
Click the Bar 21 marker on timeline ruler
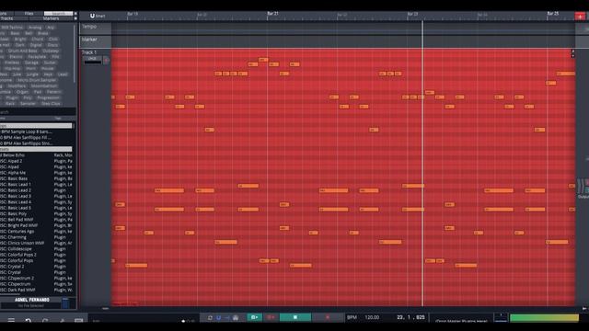point(272,14)
